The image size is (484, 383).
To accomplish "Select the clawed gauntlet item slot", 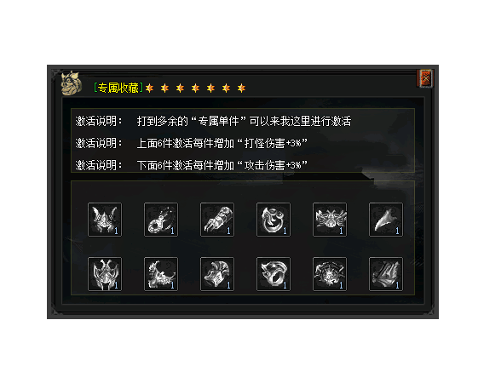I will [x=217, y=220].
